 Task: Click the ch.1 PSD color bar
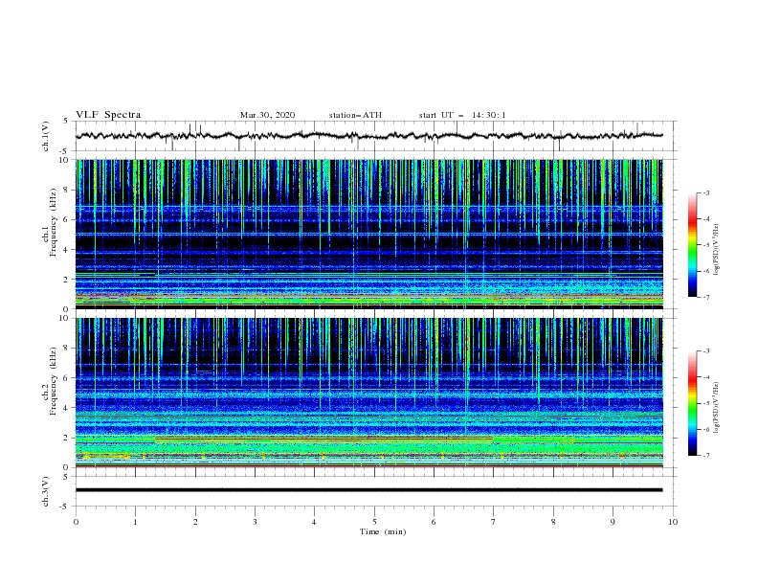click(692, 245)
